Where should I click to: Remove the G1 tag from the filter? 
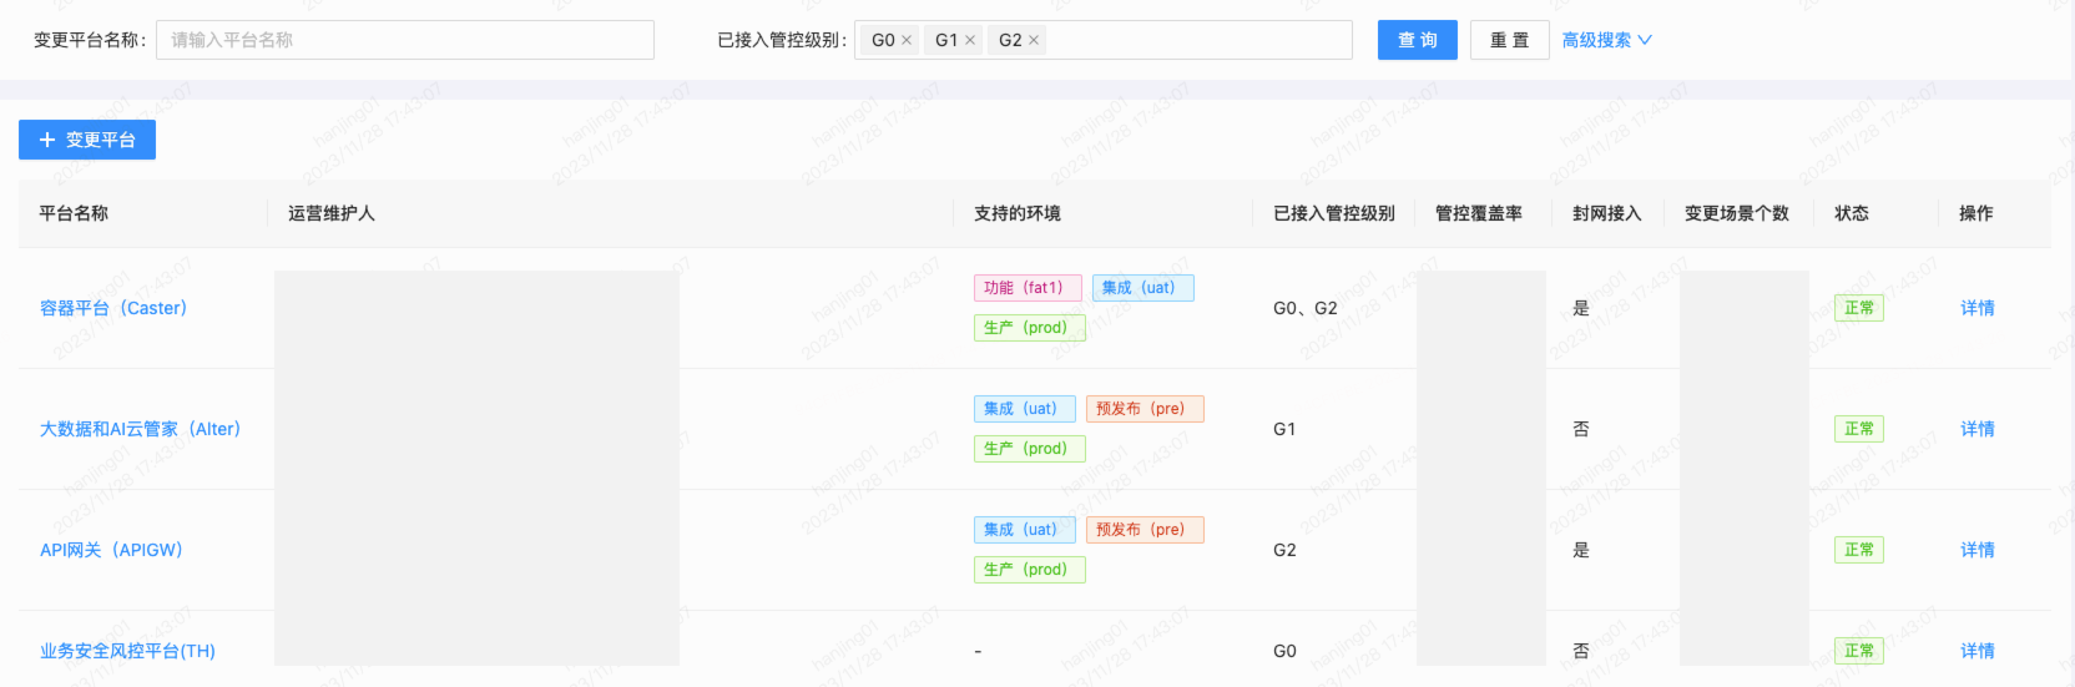[x=970, y=41]
